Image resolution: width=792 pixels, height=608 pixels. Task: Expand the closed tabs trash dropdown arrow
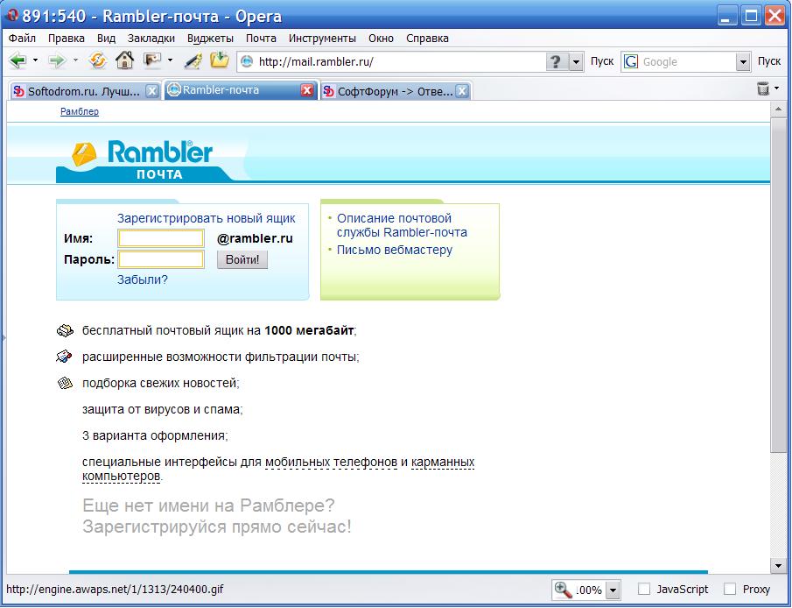point(777,88)
